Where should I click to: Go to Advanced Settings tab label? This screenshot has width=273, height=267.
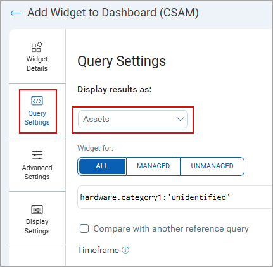pyautogui.click(x=37, y=172)
